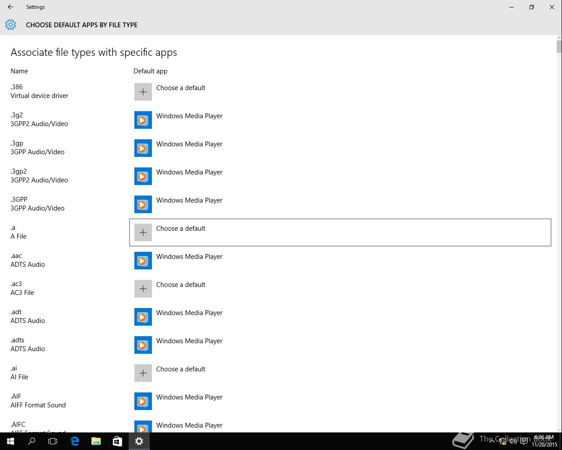Change Windows Media Player default for .adt
Viewport: 562px width, 450px height.
340,317
